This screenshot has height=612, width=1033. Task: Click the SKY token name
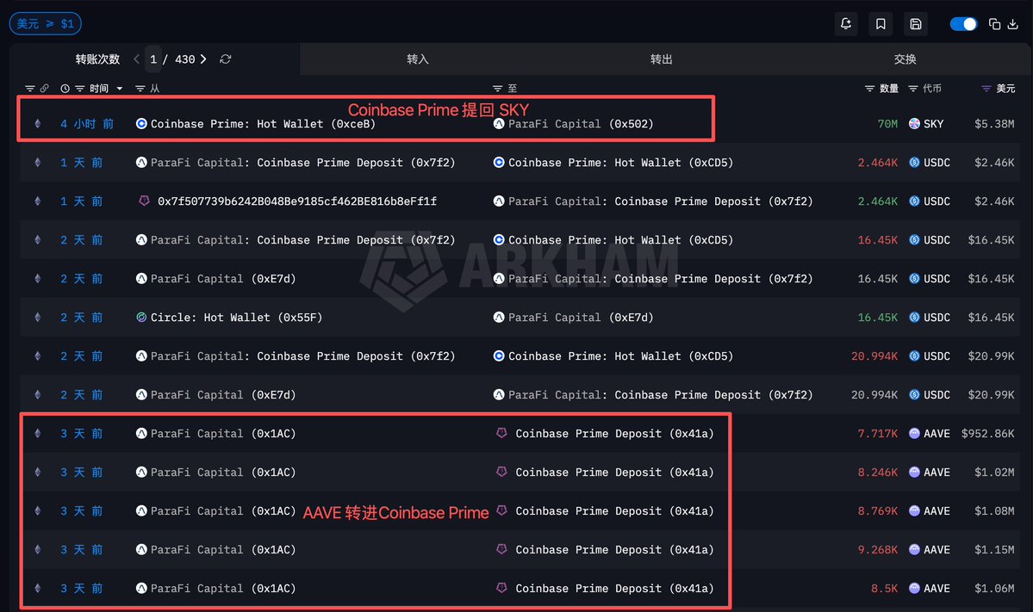point(934,124)
